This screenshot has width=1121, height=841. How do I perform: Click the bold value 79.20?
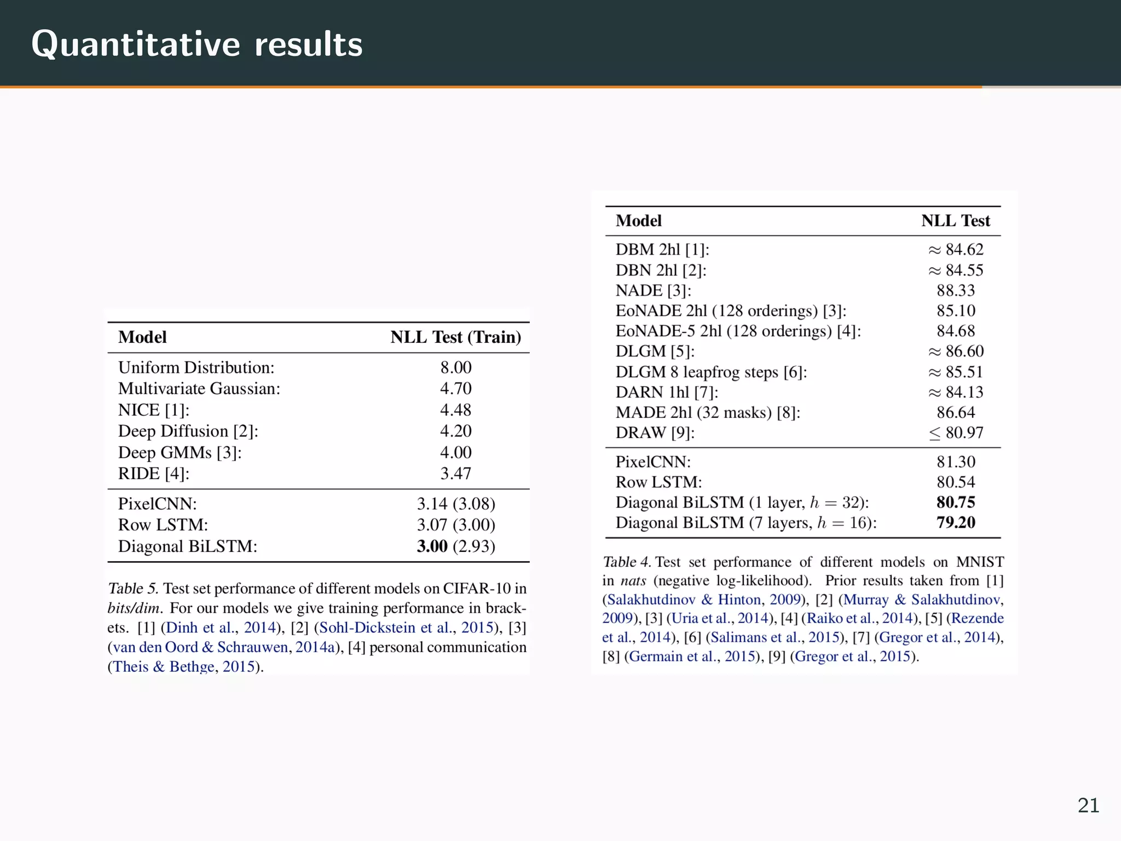point(956,523)
